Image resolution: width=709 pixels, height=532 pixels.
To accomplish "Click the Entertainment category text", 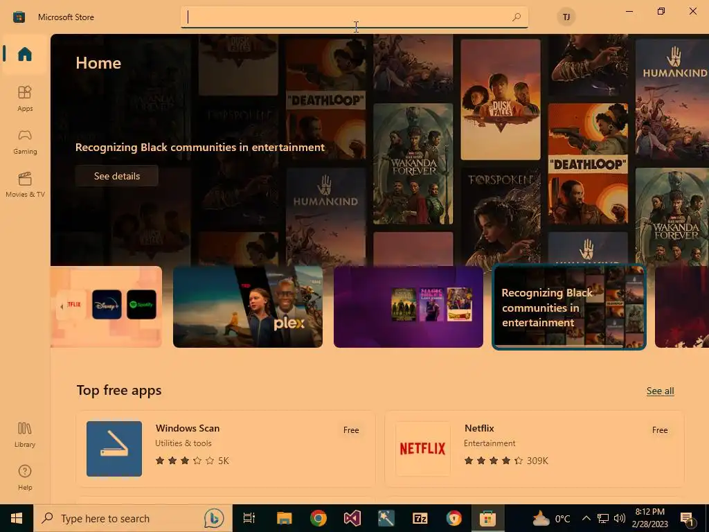I will 490,443.
